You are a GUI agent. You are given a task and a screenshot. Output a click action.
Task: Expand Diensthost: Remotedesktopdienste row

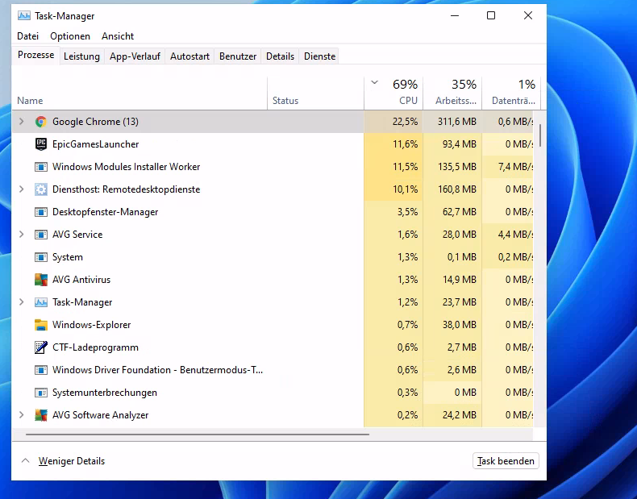coord(22,189)
